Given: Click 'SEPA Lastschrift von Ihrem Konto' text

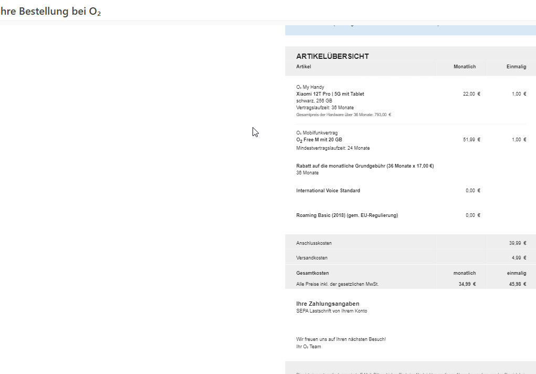Looking at the screenshot, I should [x=332, y=311].
